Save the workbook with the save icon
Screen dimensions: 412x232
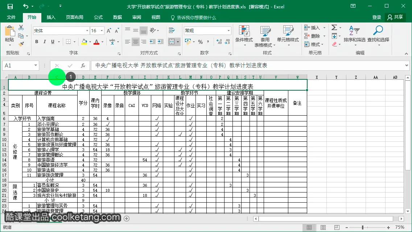(x=10, y=6)
